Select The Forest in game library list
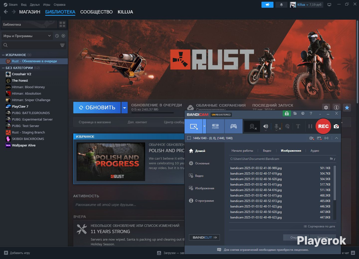Image resolution: width=359 pixels, height=259 pixels. 20,81
